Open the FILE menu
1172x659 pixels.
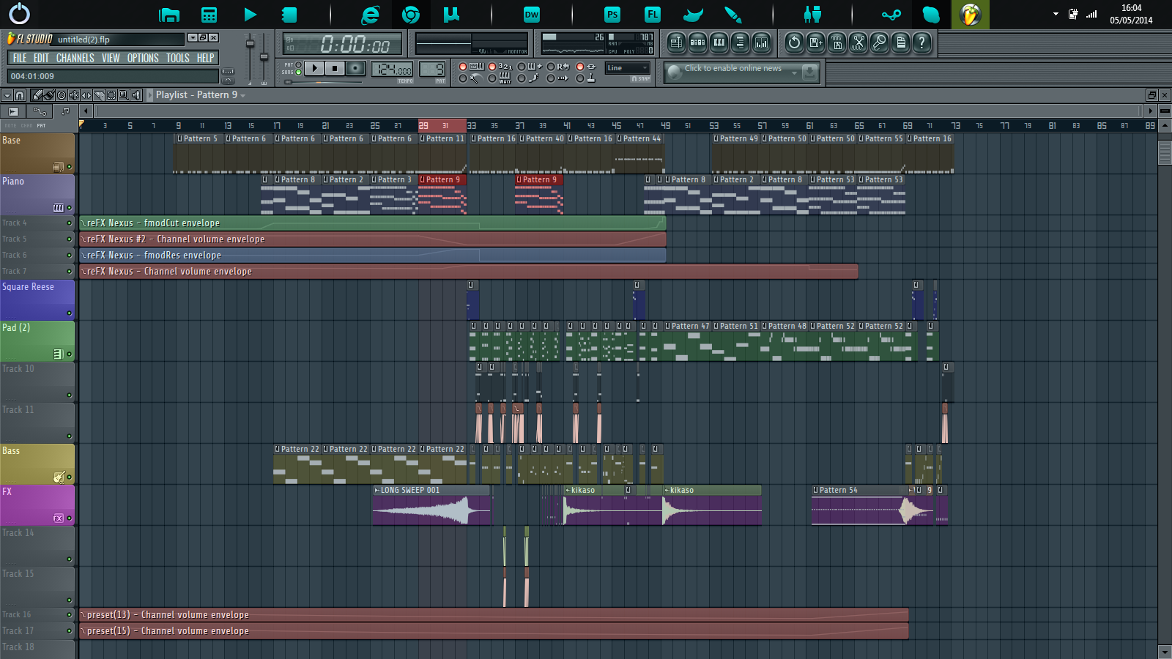(x=20, y=58)
